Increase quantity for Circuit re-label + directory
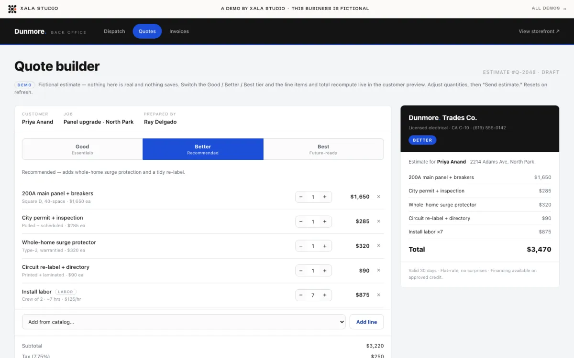This screenshot has height=358, width=574. 325,271
